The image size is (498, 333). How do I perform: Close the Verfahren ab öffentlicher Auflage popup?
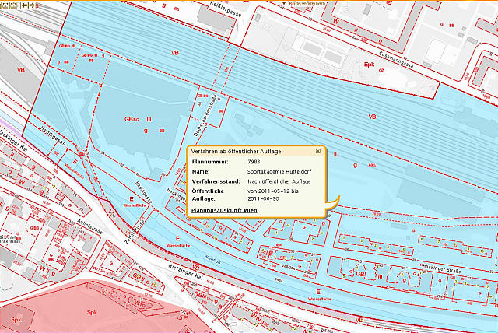click(x=318, y=150)
